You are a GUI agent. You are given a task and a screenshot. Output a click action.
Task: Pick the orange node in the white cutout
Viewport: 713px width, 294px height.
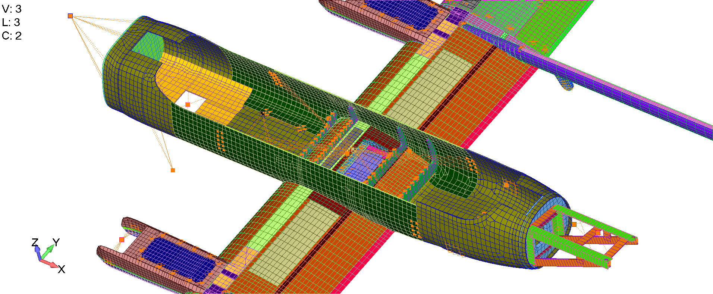click(x=188, y=104)
